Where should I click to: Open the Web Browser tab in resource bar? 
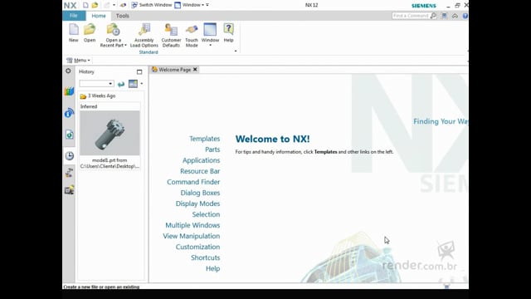(69, 135)
